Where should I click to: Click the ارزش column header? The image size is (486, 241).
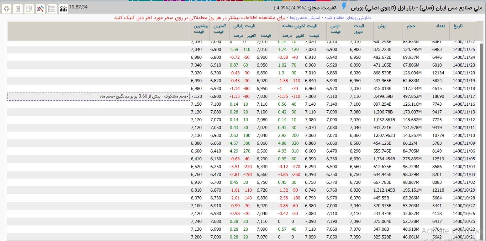pyautogui.click(x=382, y=26)
